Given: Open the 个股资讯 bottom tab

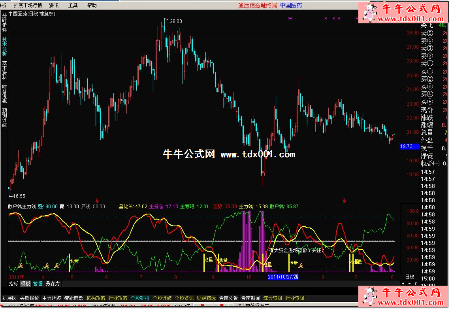Looking at the screenshot, I should coord(184,298).
